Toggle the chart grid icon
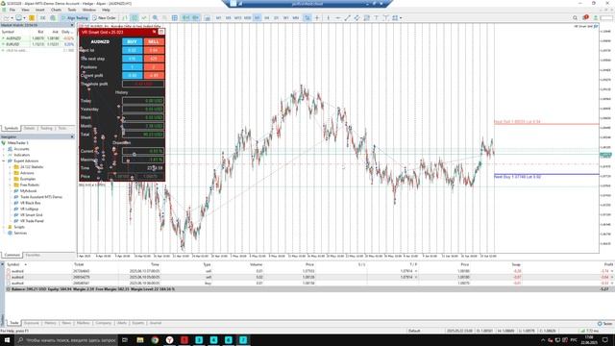The image size is (615, 346). pyautogui.click(x=175, y=18)
